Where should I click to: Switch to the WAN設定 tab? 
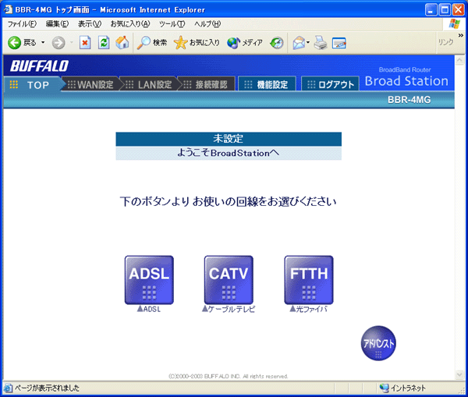pyautogui.click(x=90, y=84)
